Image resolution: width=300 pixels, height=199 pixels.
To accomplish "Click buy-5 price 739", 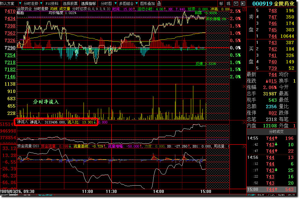I will pos(273,68).
